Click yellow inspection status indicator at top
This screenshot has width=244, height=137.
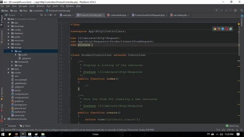tap(239, 24)
